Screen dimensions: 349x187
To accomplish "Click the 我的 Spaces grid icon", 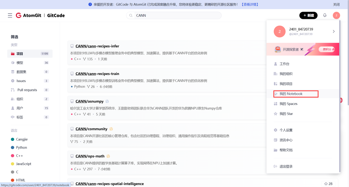I will click(x=275, y=104).
